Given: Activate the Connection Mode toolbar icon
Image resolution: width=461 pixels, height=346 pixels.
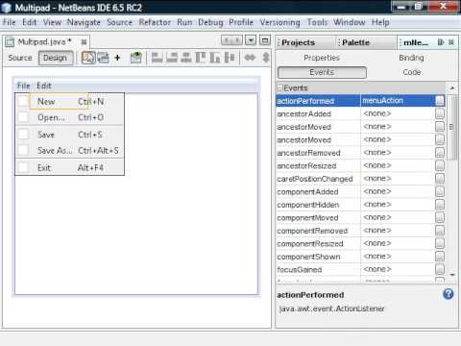Looking at the screenshot, I should point(103,58).
